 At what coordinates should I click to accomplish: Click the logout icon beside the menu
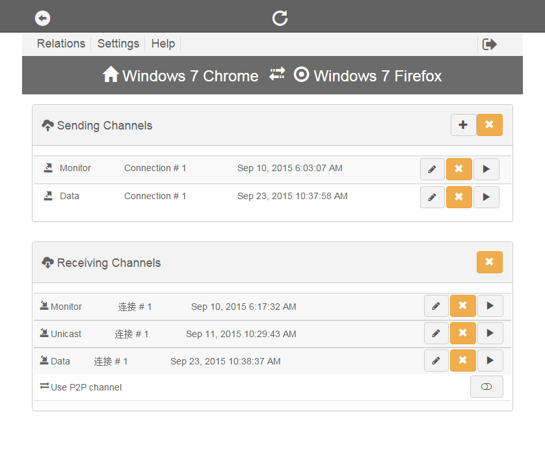490,44
